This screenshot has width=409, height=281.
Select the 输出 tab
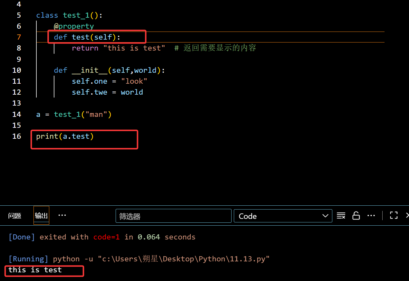[41, 216]
